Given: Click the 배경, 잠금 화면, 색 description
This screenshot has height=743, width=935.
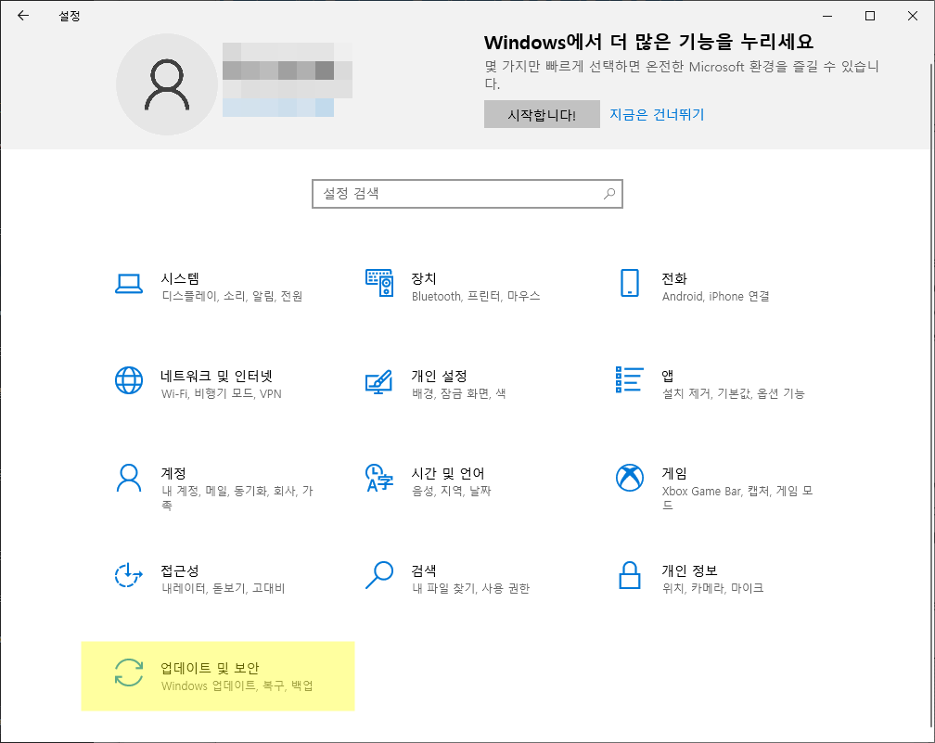Looking at the screenshot, I should [x=458, y=393].
